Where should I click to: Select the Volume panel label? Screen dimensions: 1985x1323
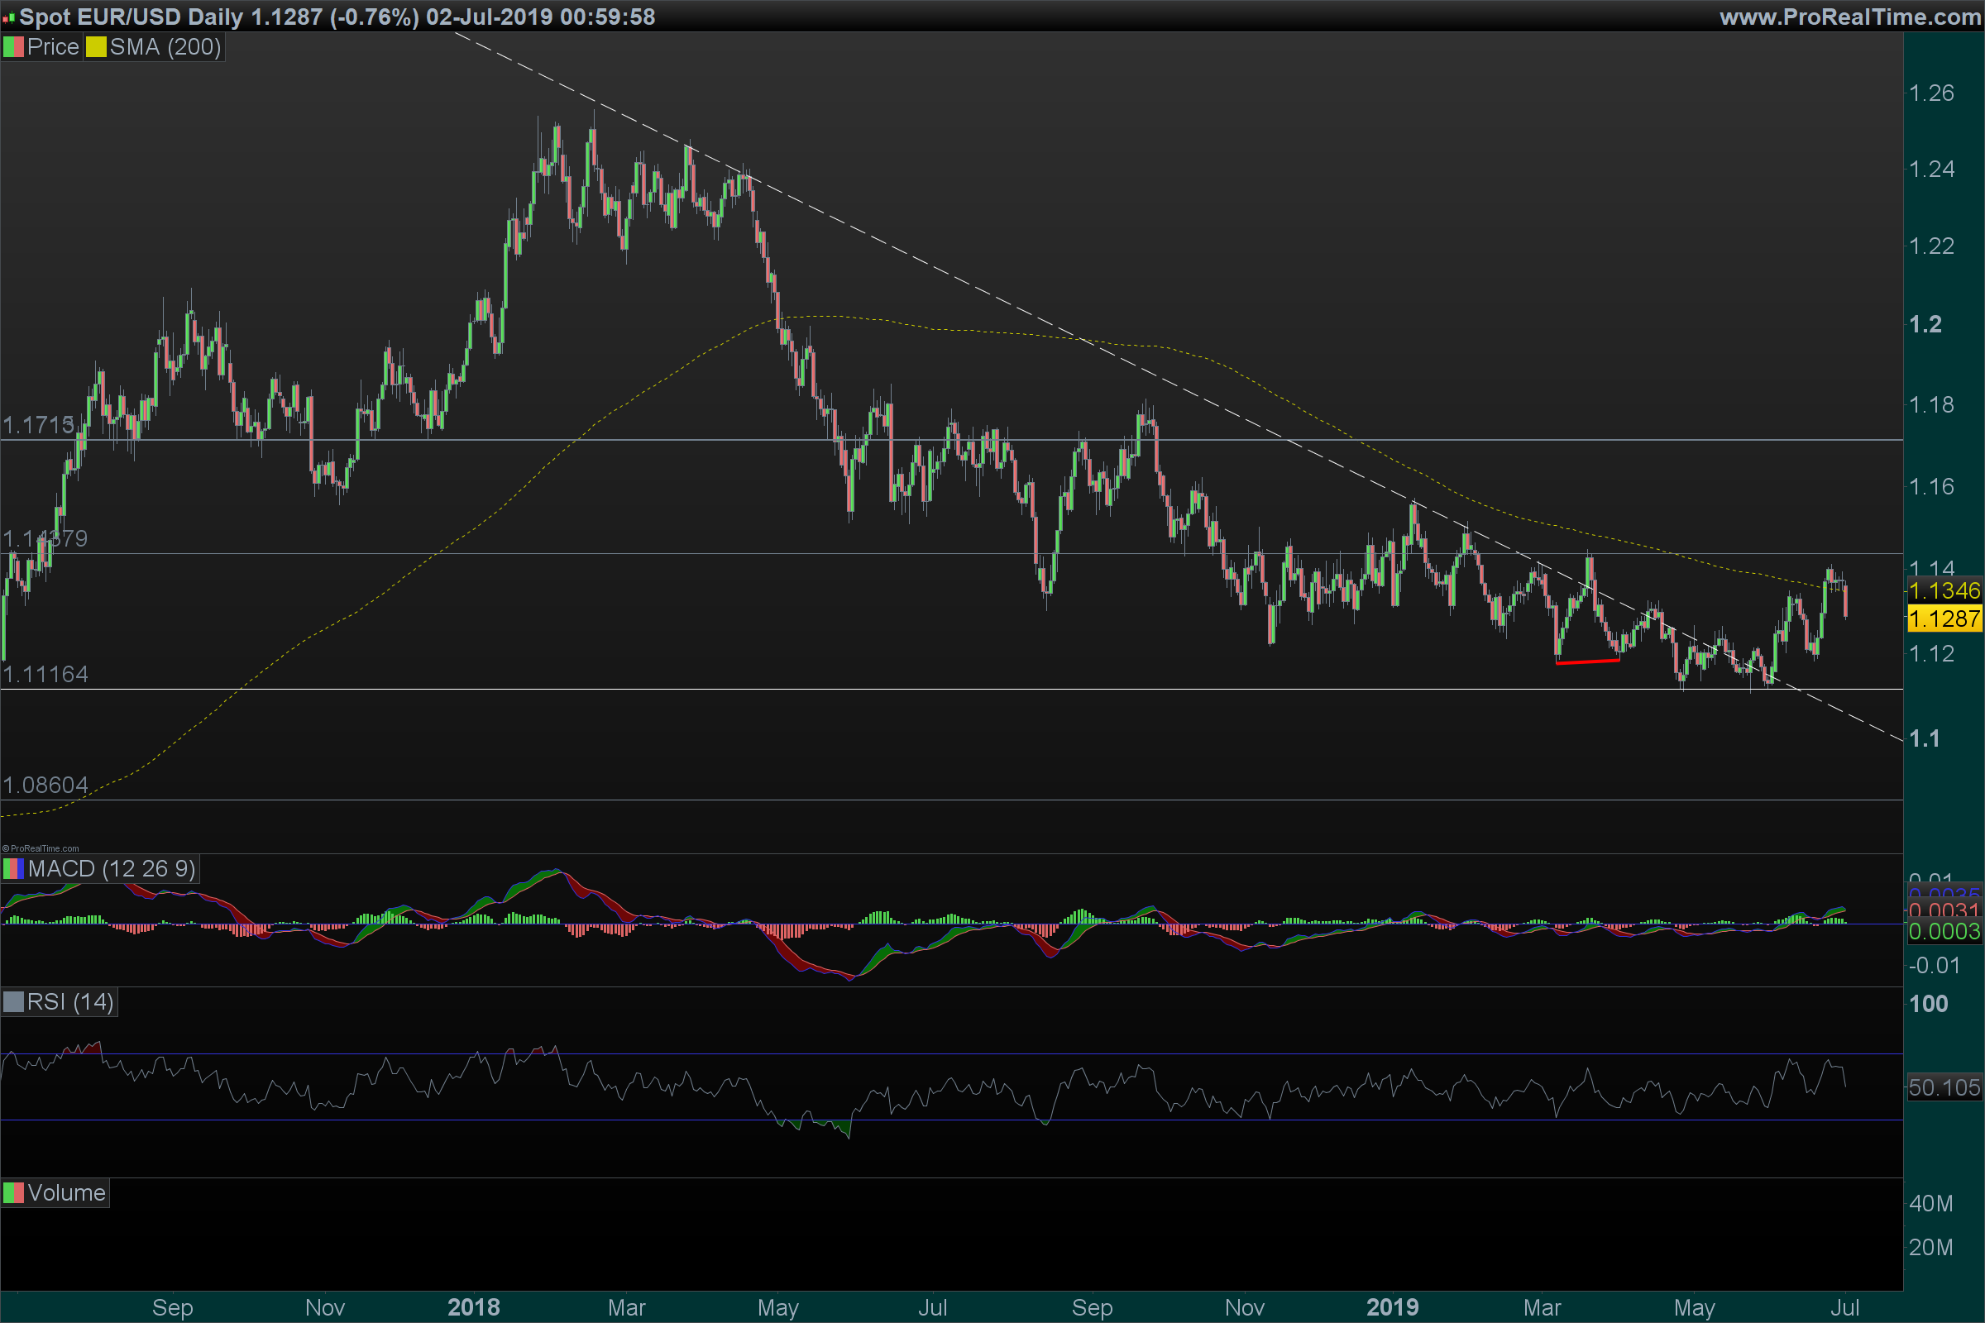click(x=66, y=1193)
